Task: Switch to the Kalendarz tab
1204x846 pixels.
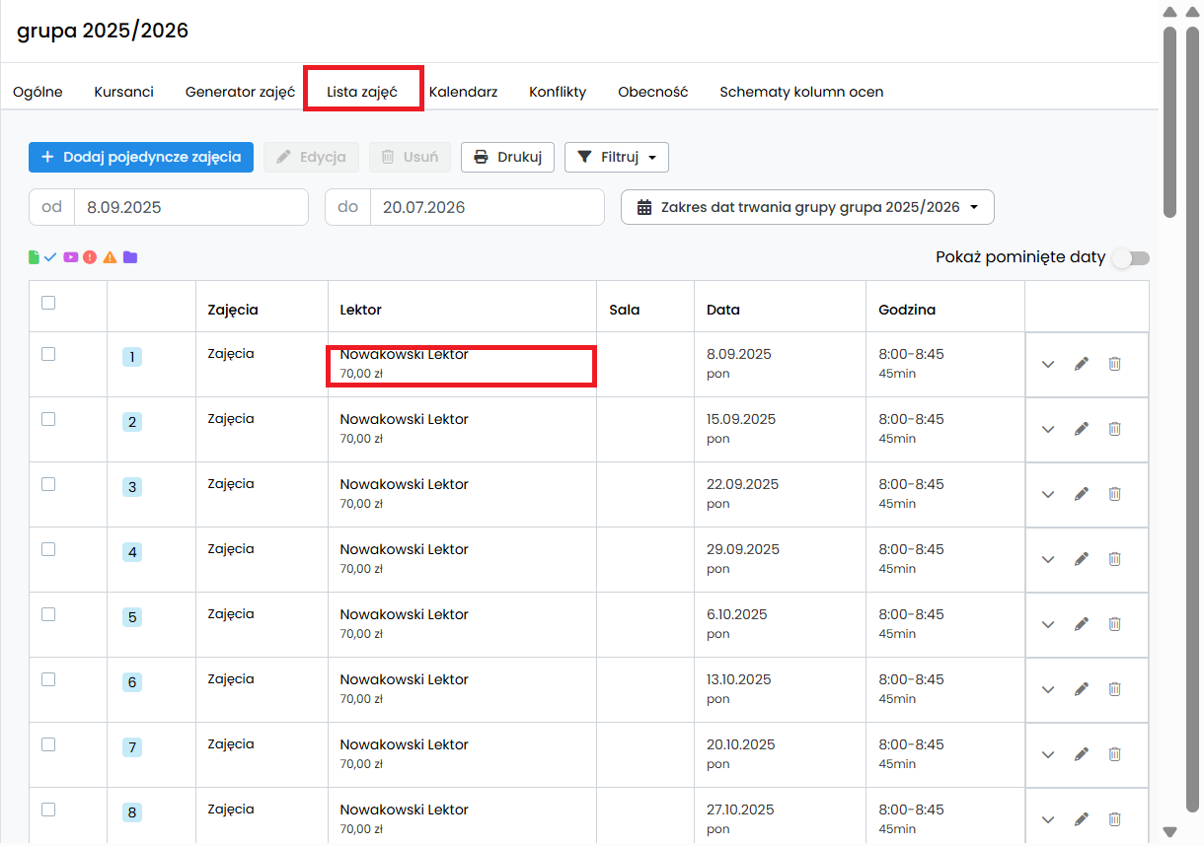Action: pos(463,92)
